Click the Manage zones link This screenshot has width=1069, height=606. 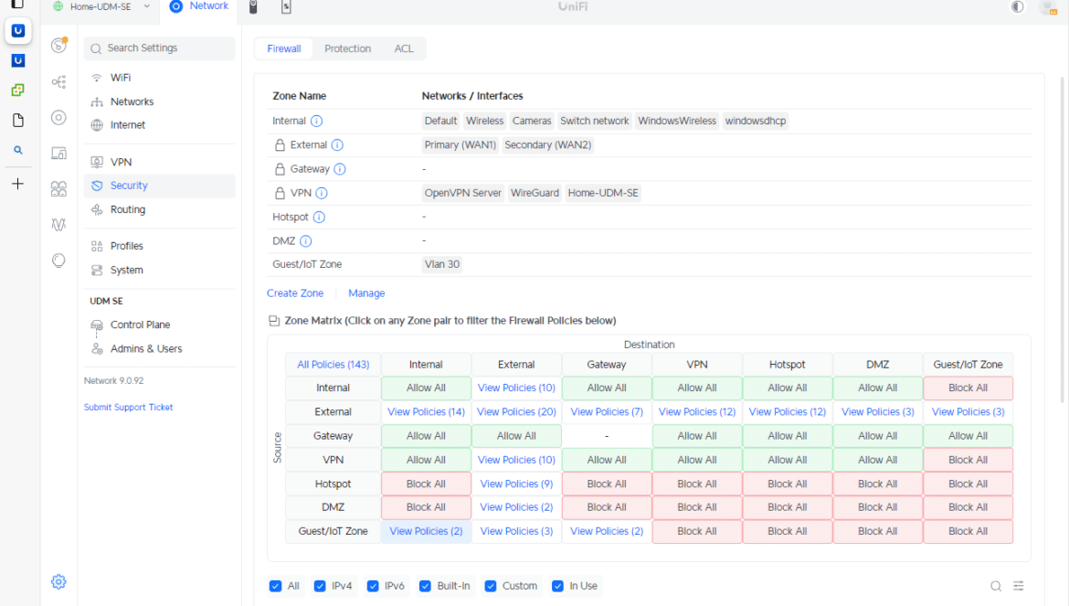[x=366, y=293]
